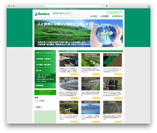Image resolution: width=157 pixels, height=133 pixels.
Task: Open the Terra Cell product thumbnail
Action: (69, 60)
